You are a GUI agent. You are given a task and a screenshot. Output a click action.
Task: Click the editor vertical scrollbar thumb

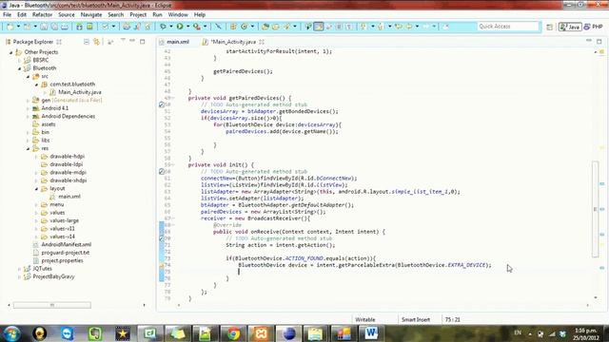point(595,209)
